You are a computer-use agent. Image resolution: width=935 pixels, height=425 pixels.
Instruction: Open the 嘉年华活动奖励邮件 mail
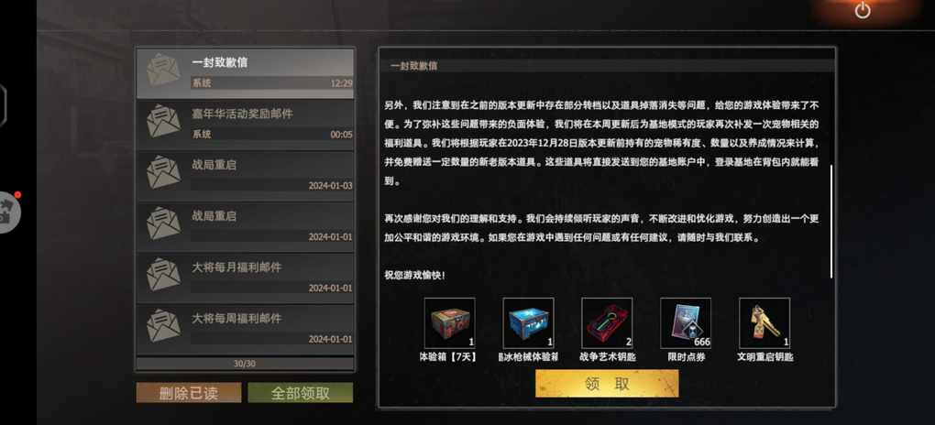[245, 125]
